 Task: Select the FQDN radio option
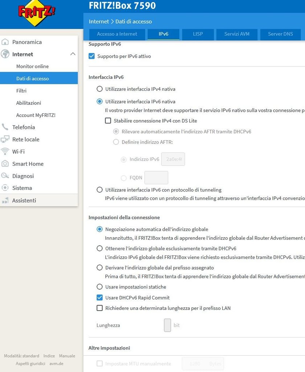(x=123, y=178)
